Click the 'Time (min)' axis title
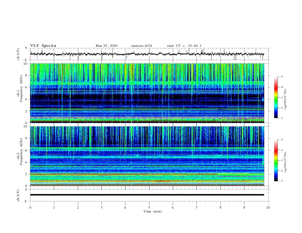Viewport: 302px width, 233px height. 153,211
